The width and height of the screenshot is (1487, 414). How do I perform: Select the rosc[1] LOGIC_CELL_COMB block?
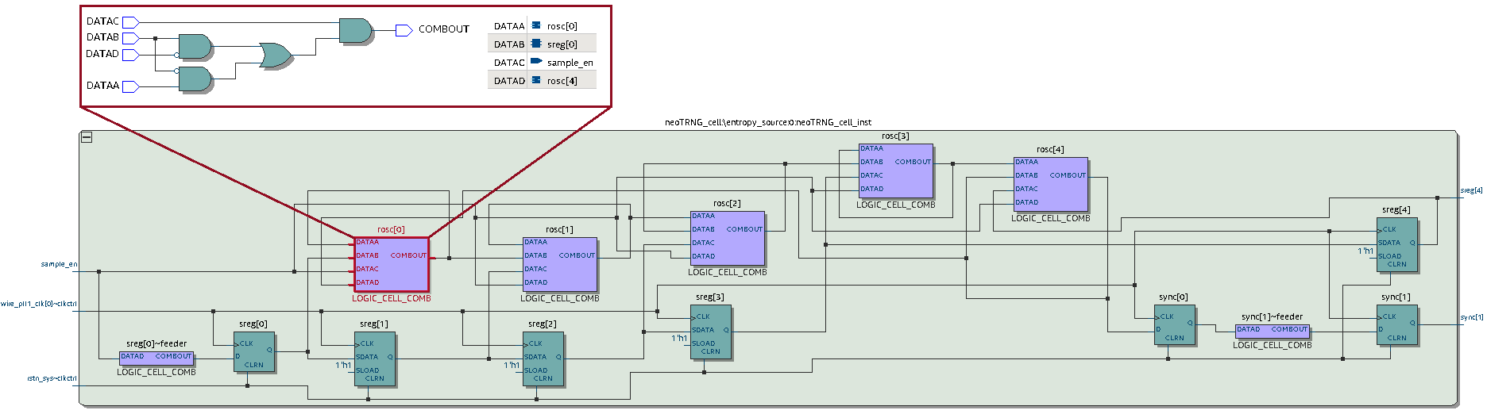(x=560, y=264)
